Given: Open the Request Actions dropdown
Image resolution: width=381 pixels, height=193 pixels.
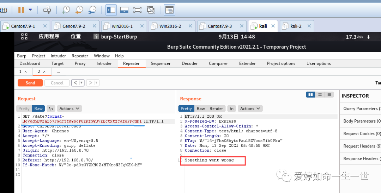Looking at the screenshot, I should (x=69, y=108).
